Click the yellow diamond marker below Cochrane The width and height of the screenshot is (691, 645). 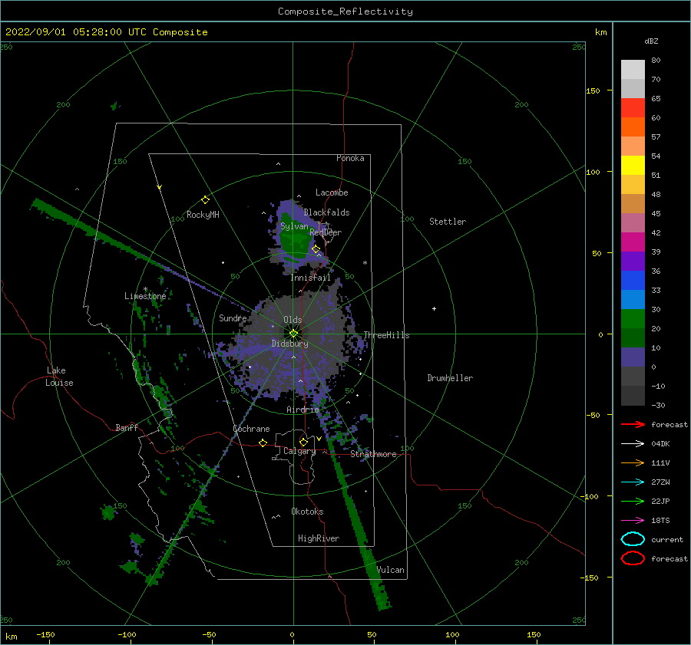(x=263, y=443)
